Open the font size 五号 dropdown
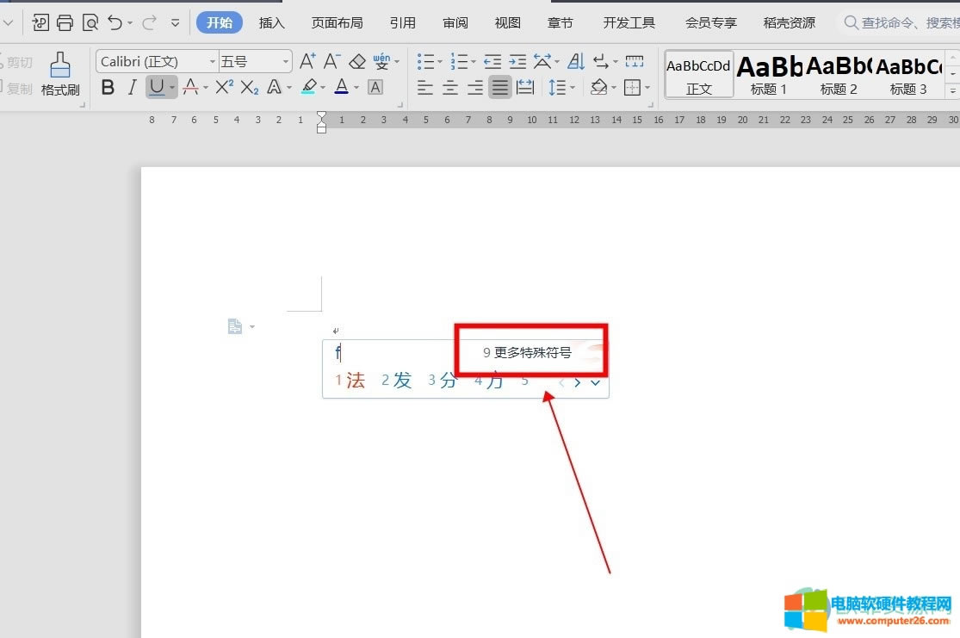Image resolution: width=960 pixels, height=638 pixels. [285, 62]
